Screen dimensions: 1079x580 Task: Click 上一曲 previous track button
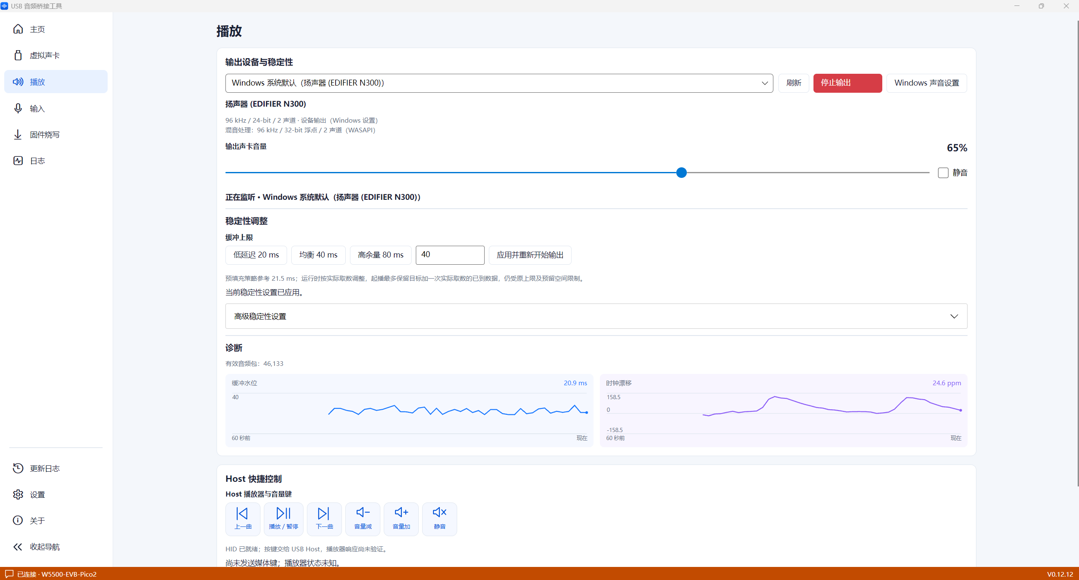243,519
